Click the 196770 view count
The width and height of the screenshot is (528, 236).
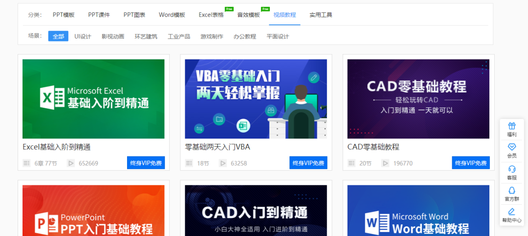pos(403,163)
